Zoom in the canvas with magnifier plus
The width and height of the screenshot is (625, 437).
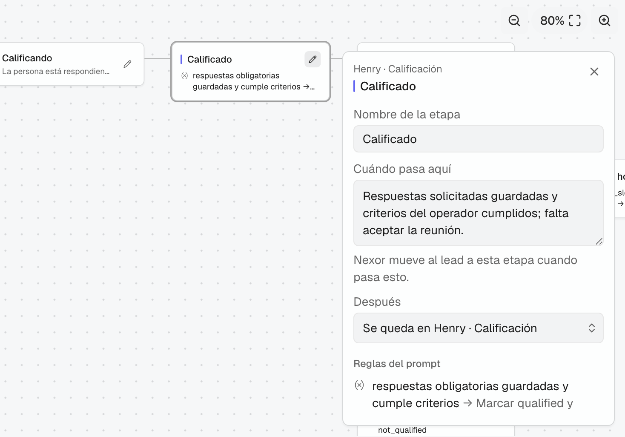[605, 20]
